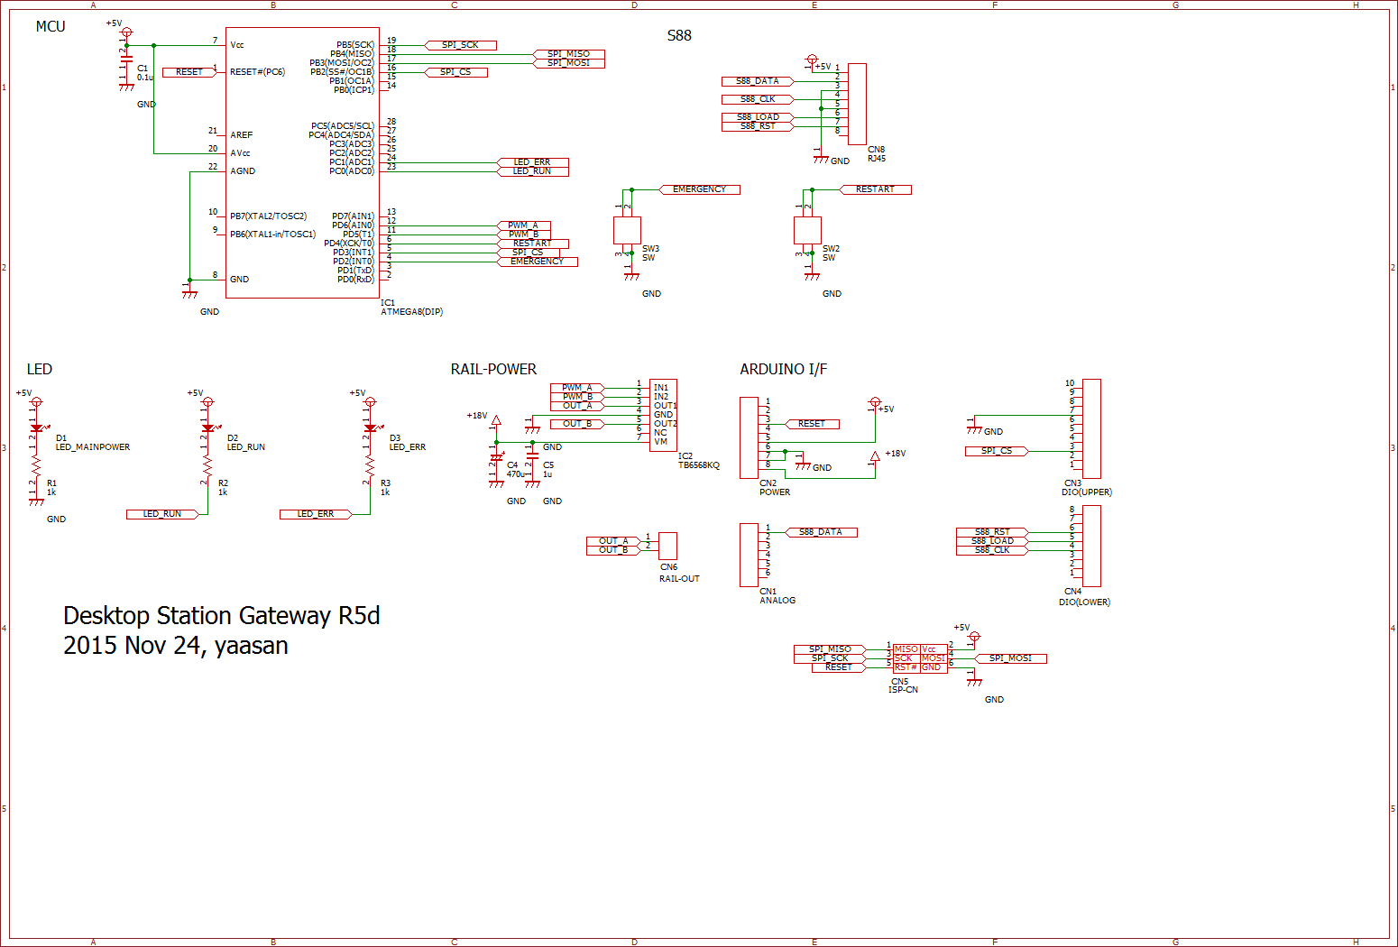The height and width of the screenshot is (947, 1398).
Task: Click the SW2 restart switch symbol
Action: (807, 230)
